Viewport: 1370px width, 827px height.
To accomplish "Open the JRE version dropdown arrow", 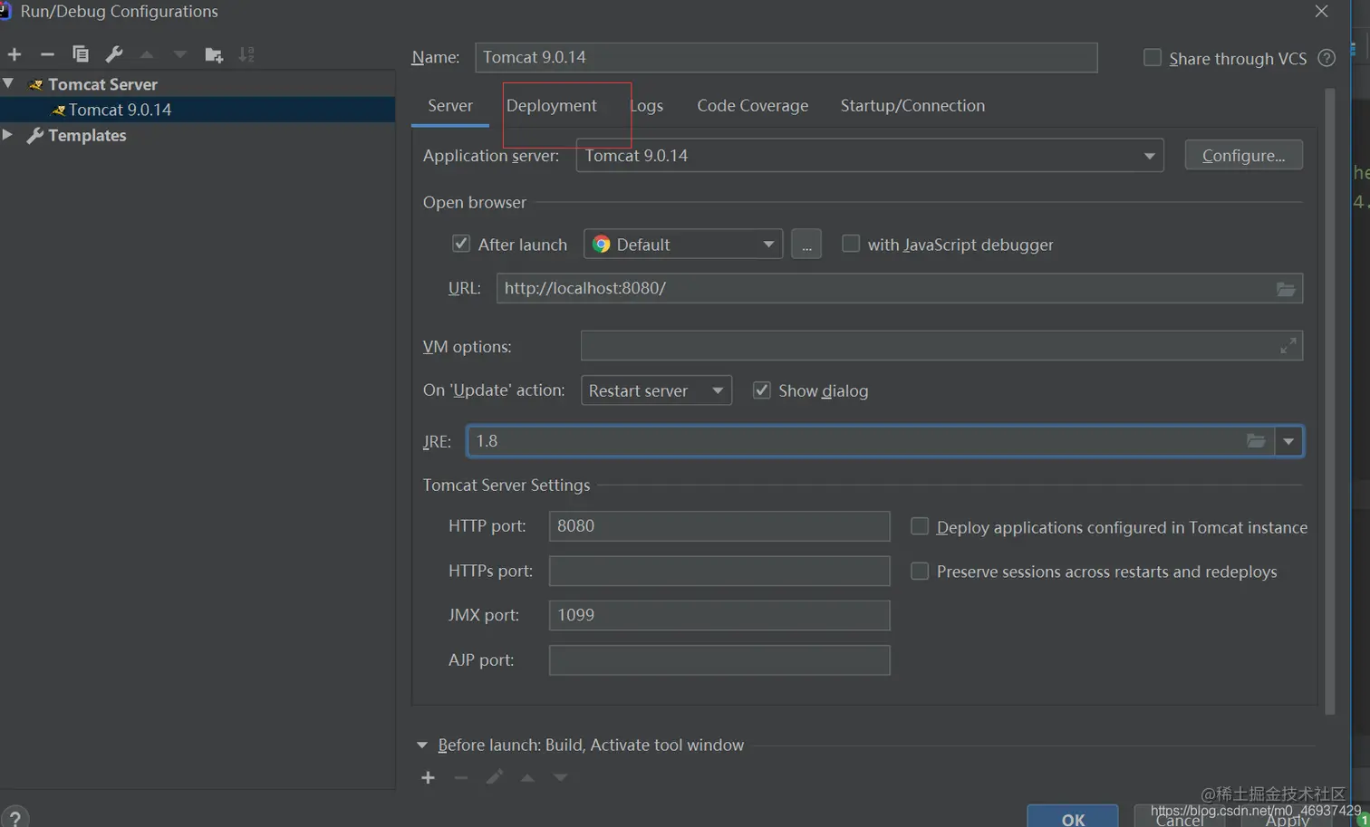I will click(1288, 441).
